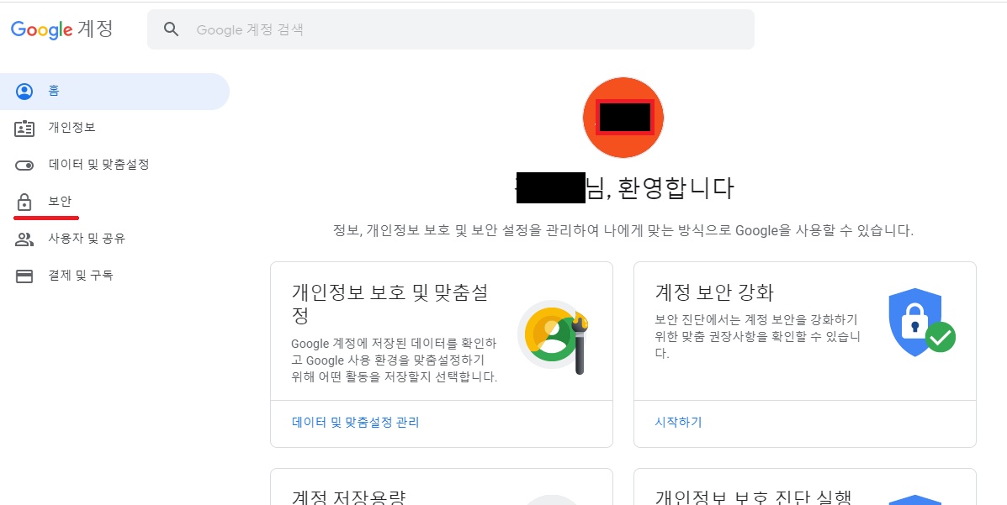Click the 데이터 및 맞춤설정 관리 link
Image resolution: width=1007 pixels, height=505 pixels.
point(355,422)
